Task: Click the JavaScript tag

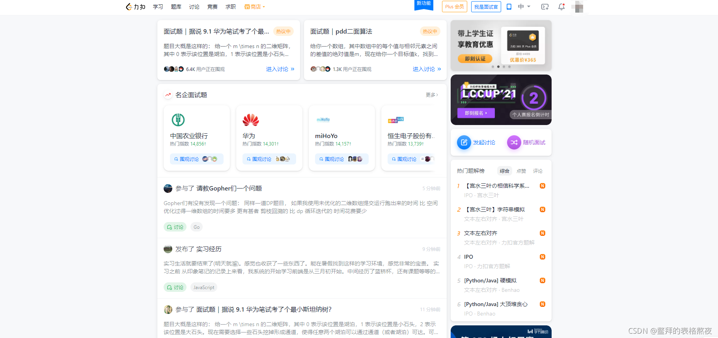Action: [x=204, y=288]
